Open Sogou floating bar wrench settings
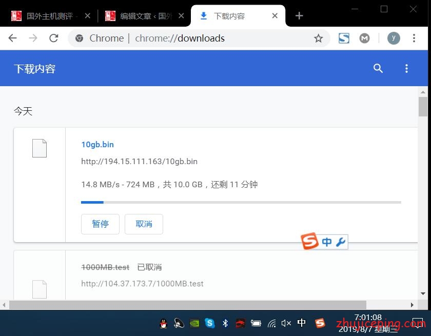Viewport: 431px width, 336px height. tap(341, 242)
